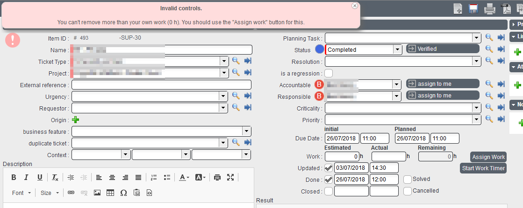Add an Origin with the green plus
Viewport: 523px width, 208px height.
tap(75, 120)
